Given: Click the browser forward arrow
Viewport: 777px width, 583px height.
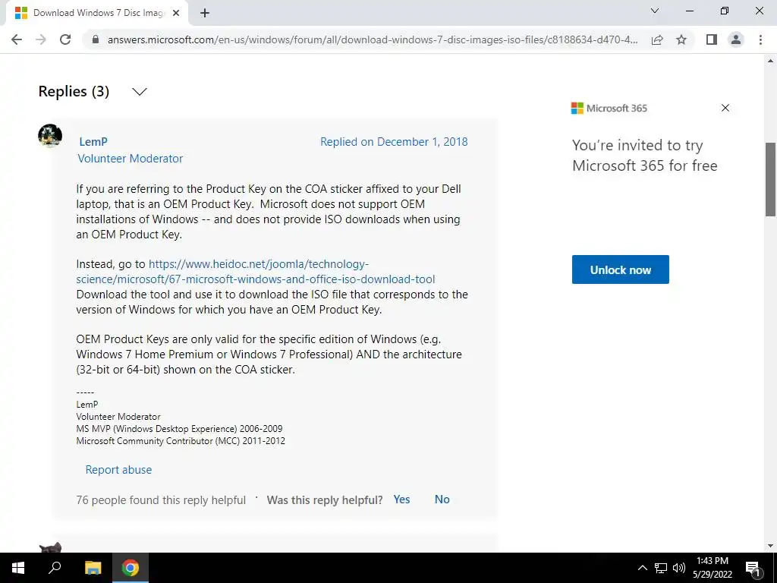Looking at the screenshot, I should [x=41, y=39].
